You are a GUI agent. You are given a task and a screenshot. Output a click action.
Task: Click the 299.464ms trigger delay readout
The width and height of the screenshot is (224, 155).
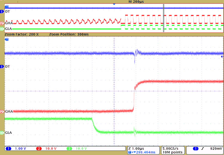pyautogui.click(x=143, y=152)
